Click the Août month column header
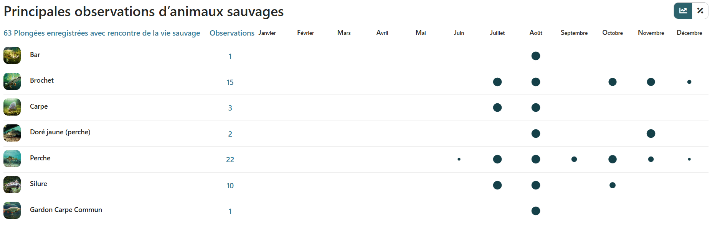Image resolution: width=715 pixels, height=230 pixels. pos(536,33)
